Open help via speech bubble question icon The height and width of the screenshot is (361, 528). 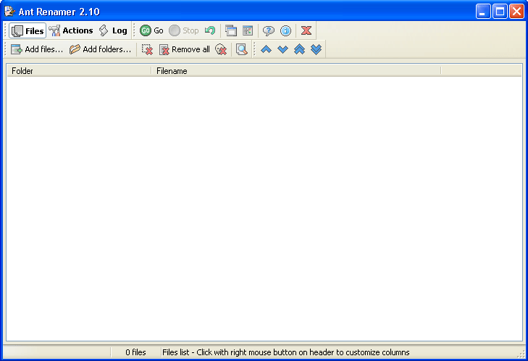pyautogui.click(x=269, y=30)
